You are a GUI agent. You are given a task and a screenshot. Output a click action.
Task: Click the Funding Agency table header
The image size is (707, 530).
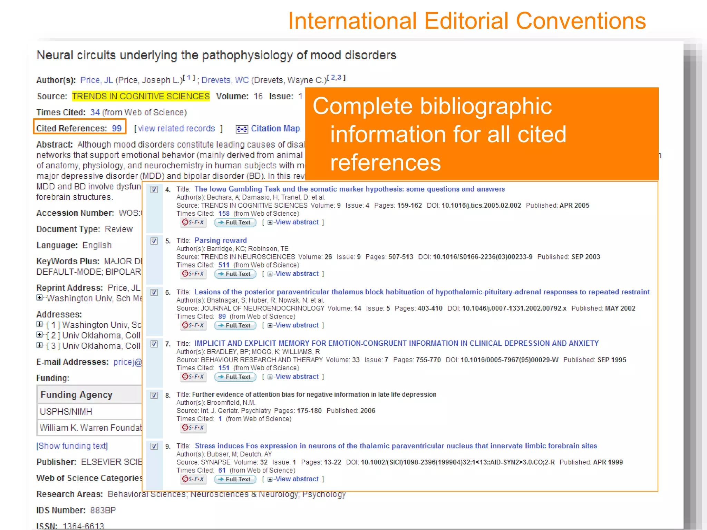click(x=89, y=395)
